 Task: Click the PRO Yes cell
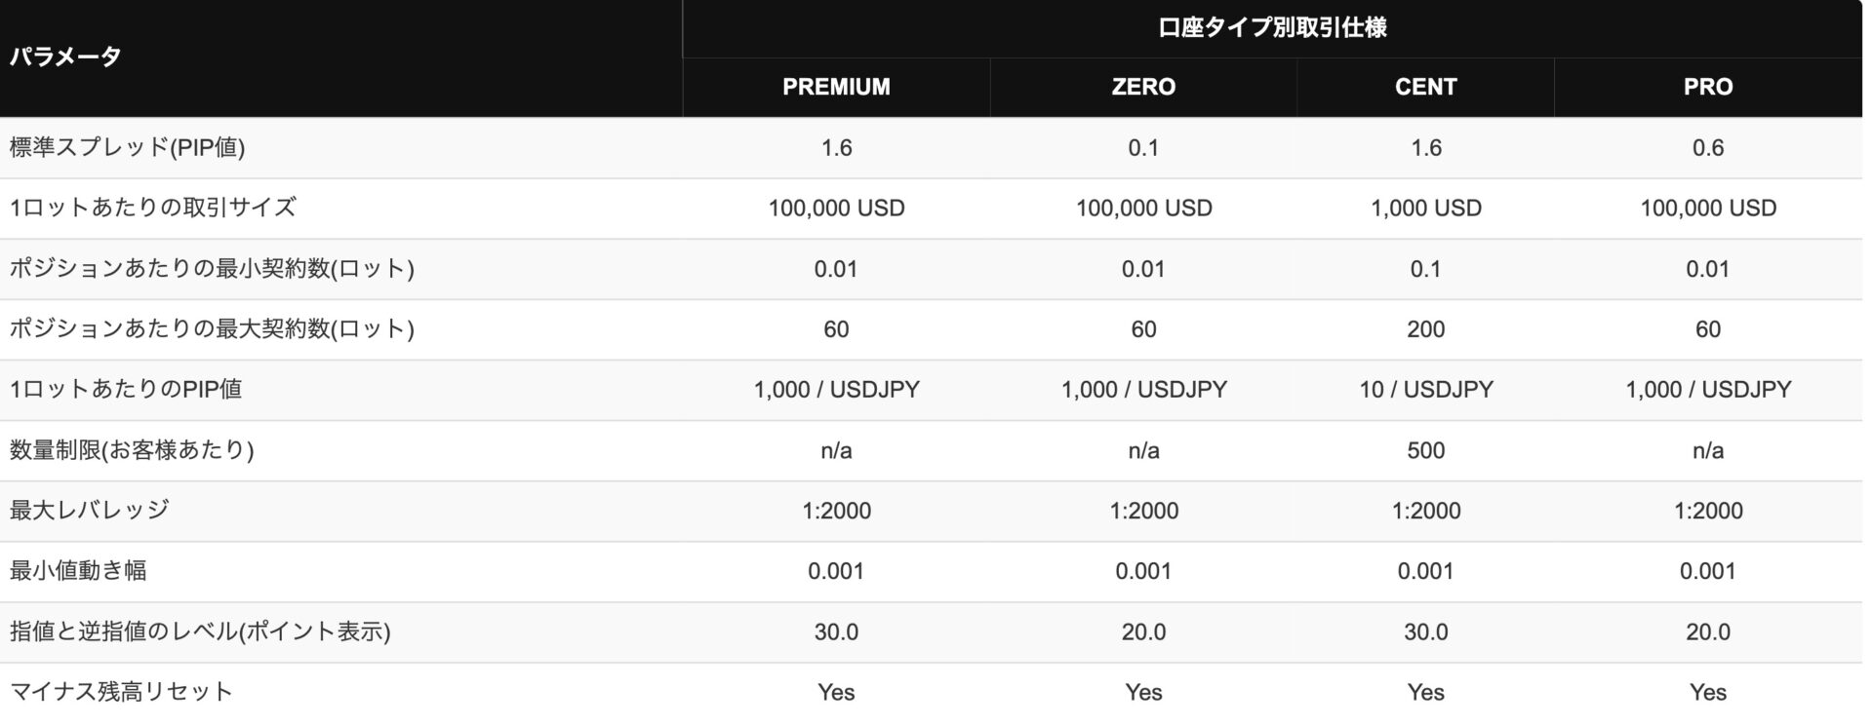[x=1707, y=692]
